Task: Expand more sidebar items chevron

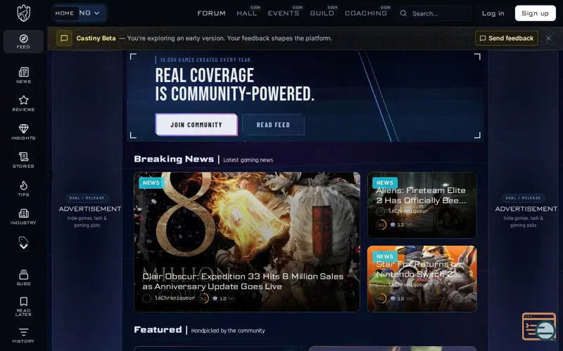Action: [24, 246]
